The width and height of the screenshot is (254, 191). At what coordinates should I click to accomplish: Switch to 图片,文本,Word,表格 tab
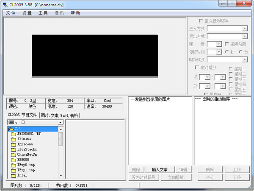[x=59, y=115]
